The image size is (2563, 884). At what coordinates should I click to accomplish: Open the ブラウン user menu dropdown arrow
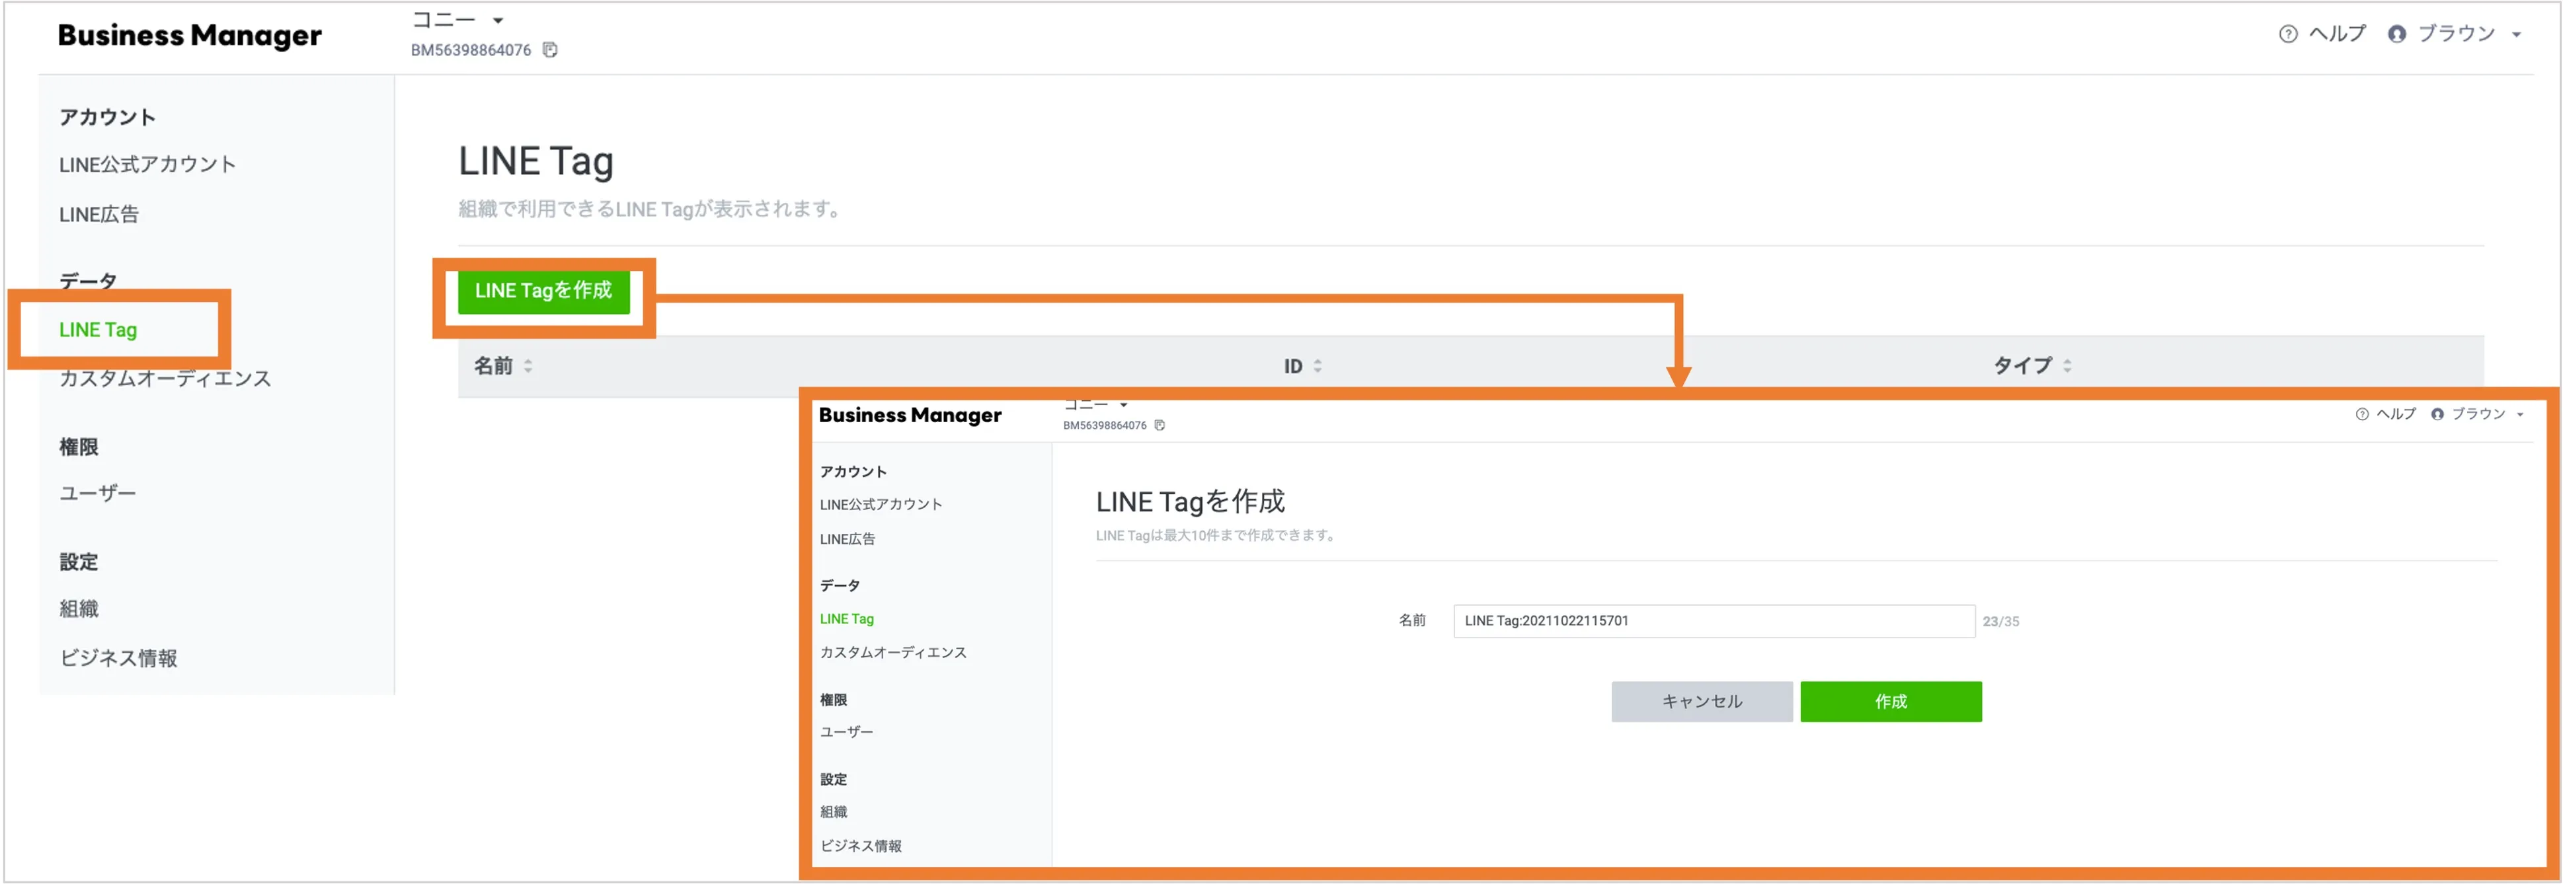click(x=2516, y=35)
